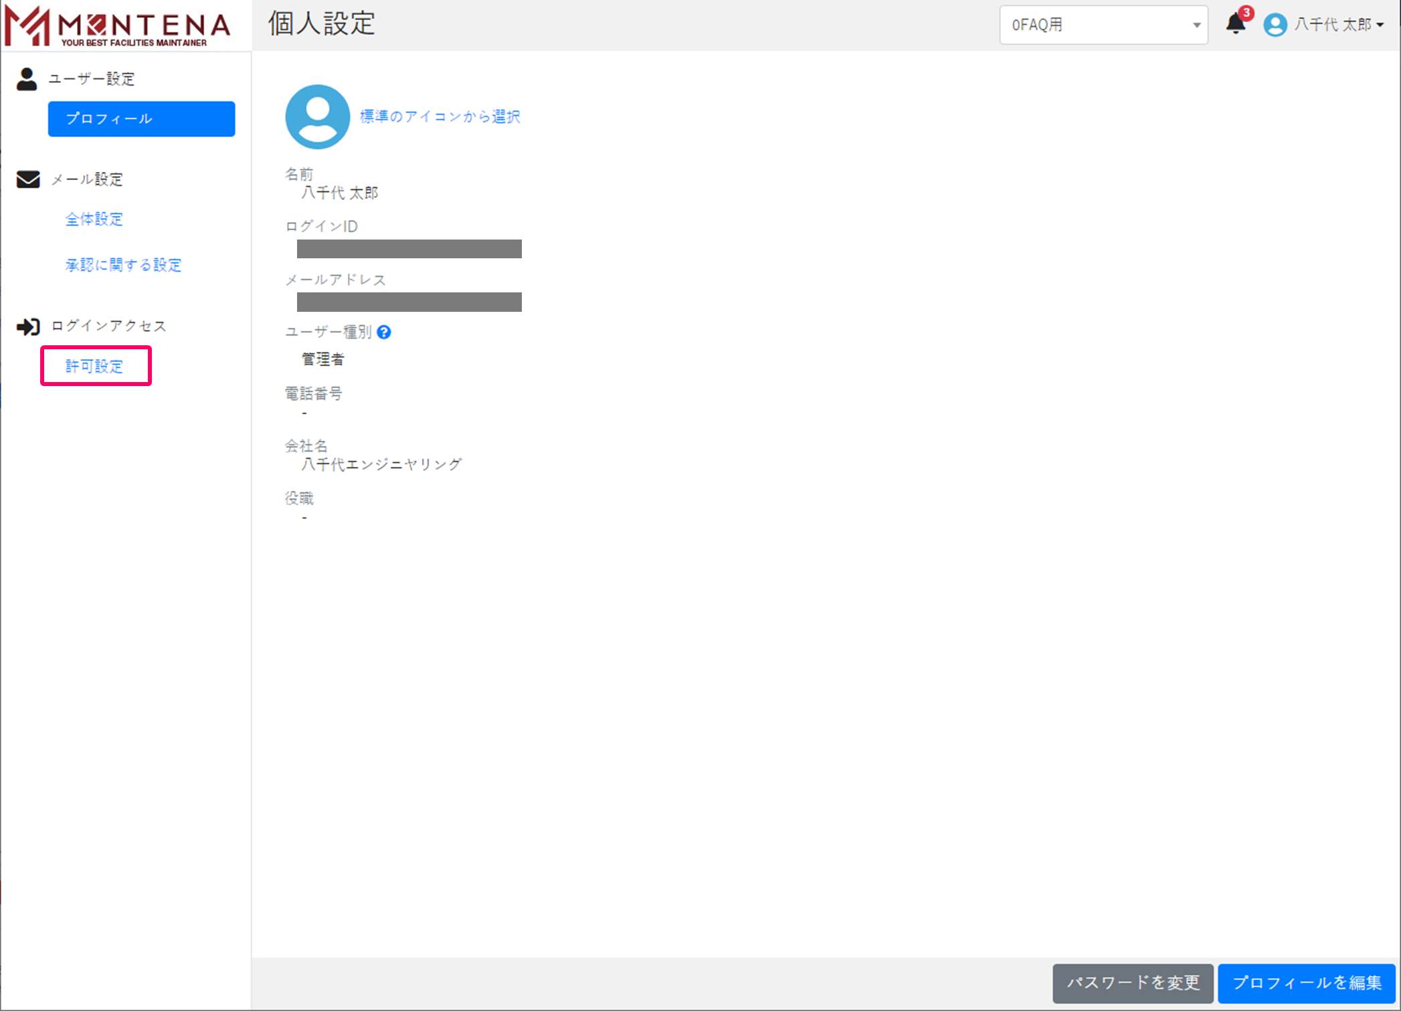1401x1011 pixels.
Task: Click 標準のアイコンから選択 link
Action: pos(440,116)
